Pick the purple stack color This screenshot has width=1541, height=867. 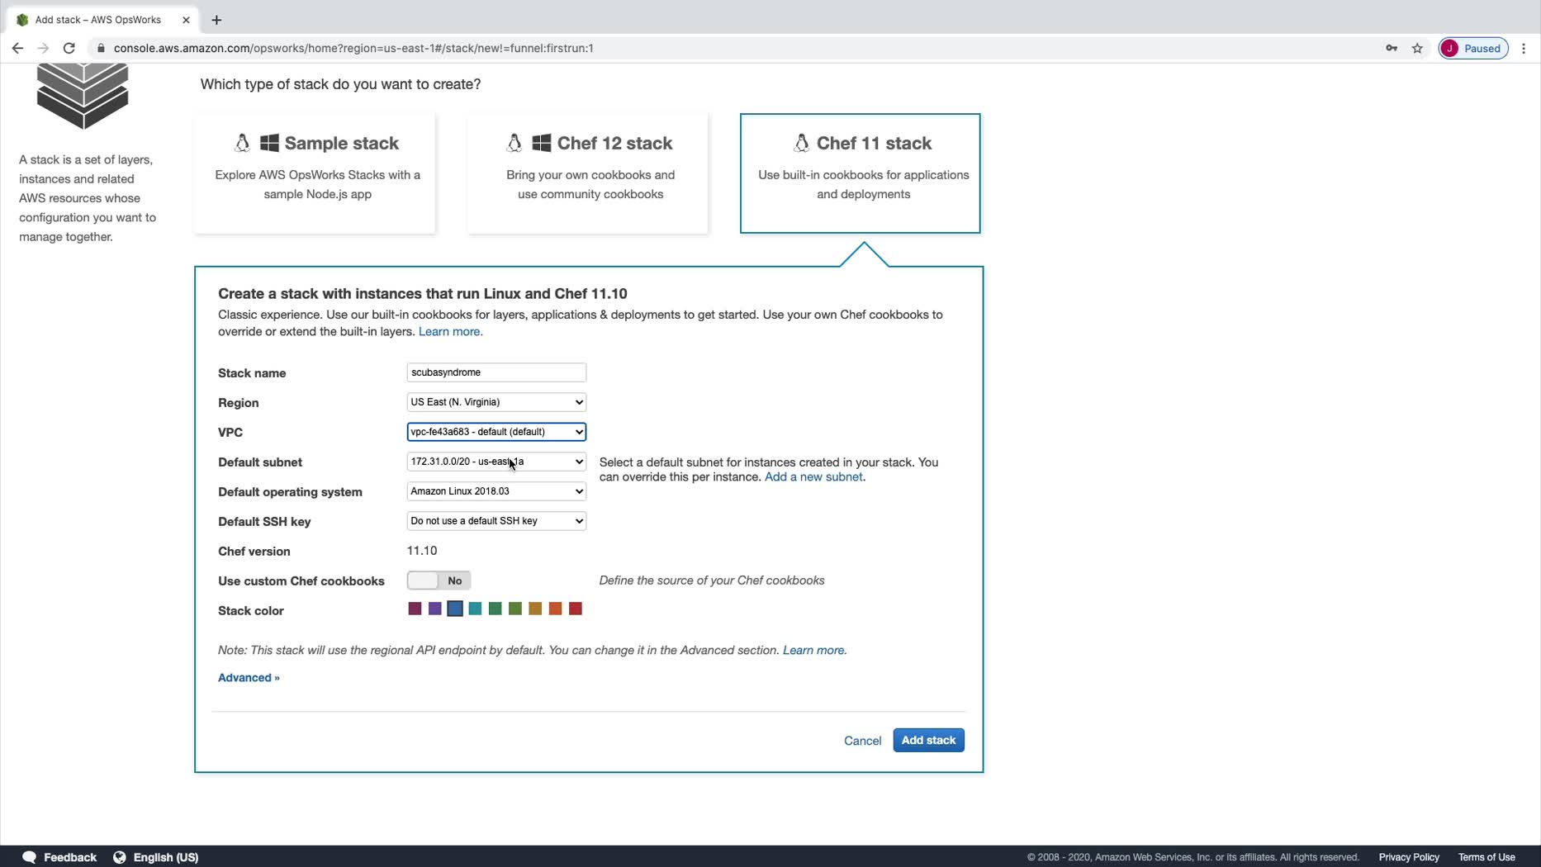pyautogui.click(x=435, y=609)
